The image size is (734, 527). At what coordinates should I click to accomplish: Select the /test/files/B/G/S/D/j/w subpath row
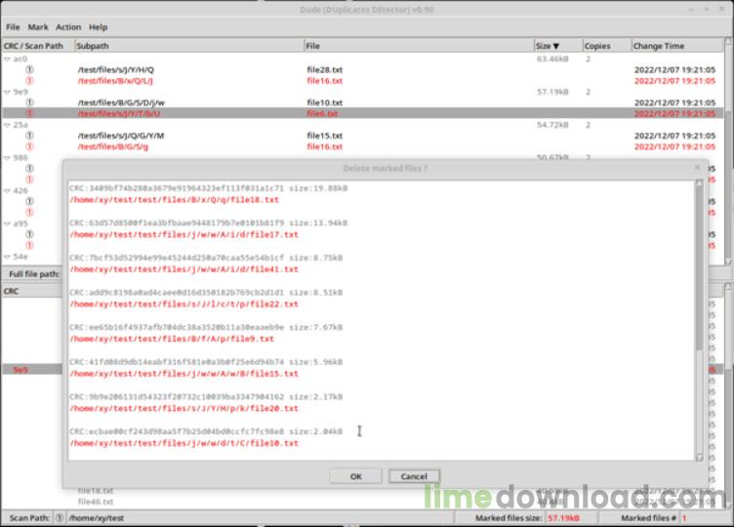(x=121, y=102)
